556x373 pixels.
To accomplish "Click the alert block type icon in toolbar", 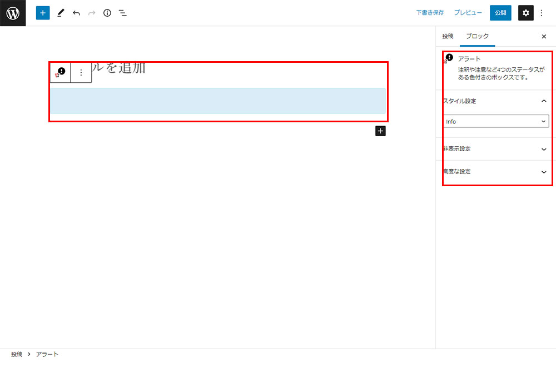I will [60, 72].
